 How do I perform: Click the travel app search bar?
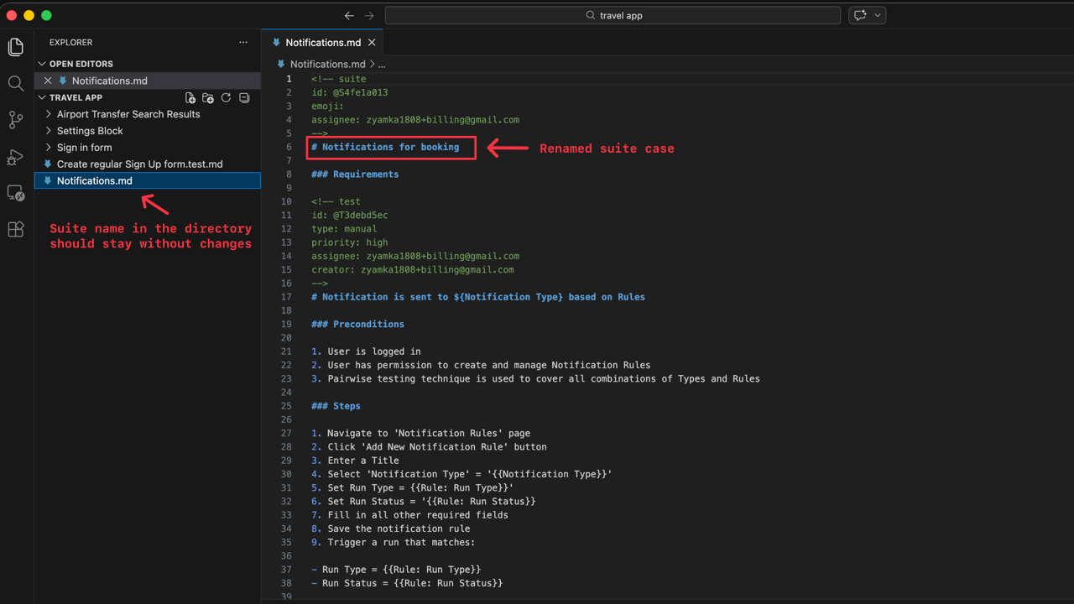[x=612, y=14]
